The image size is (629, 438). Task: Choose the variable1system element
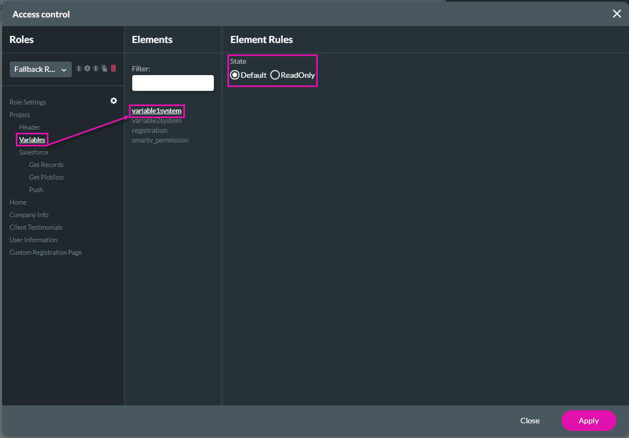[x=157, y=111]
